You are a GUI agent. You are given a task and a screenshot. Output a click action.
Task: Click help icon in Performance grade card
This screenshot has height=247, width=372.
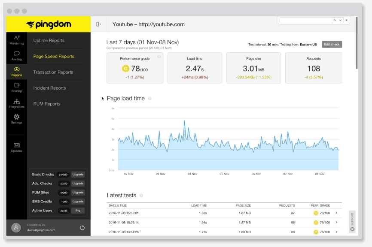pyautogui.click(x=159, y=57)
